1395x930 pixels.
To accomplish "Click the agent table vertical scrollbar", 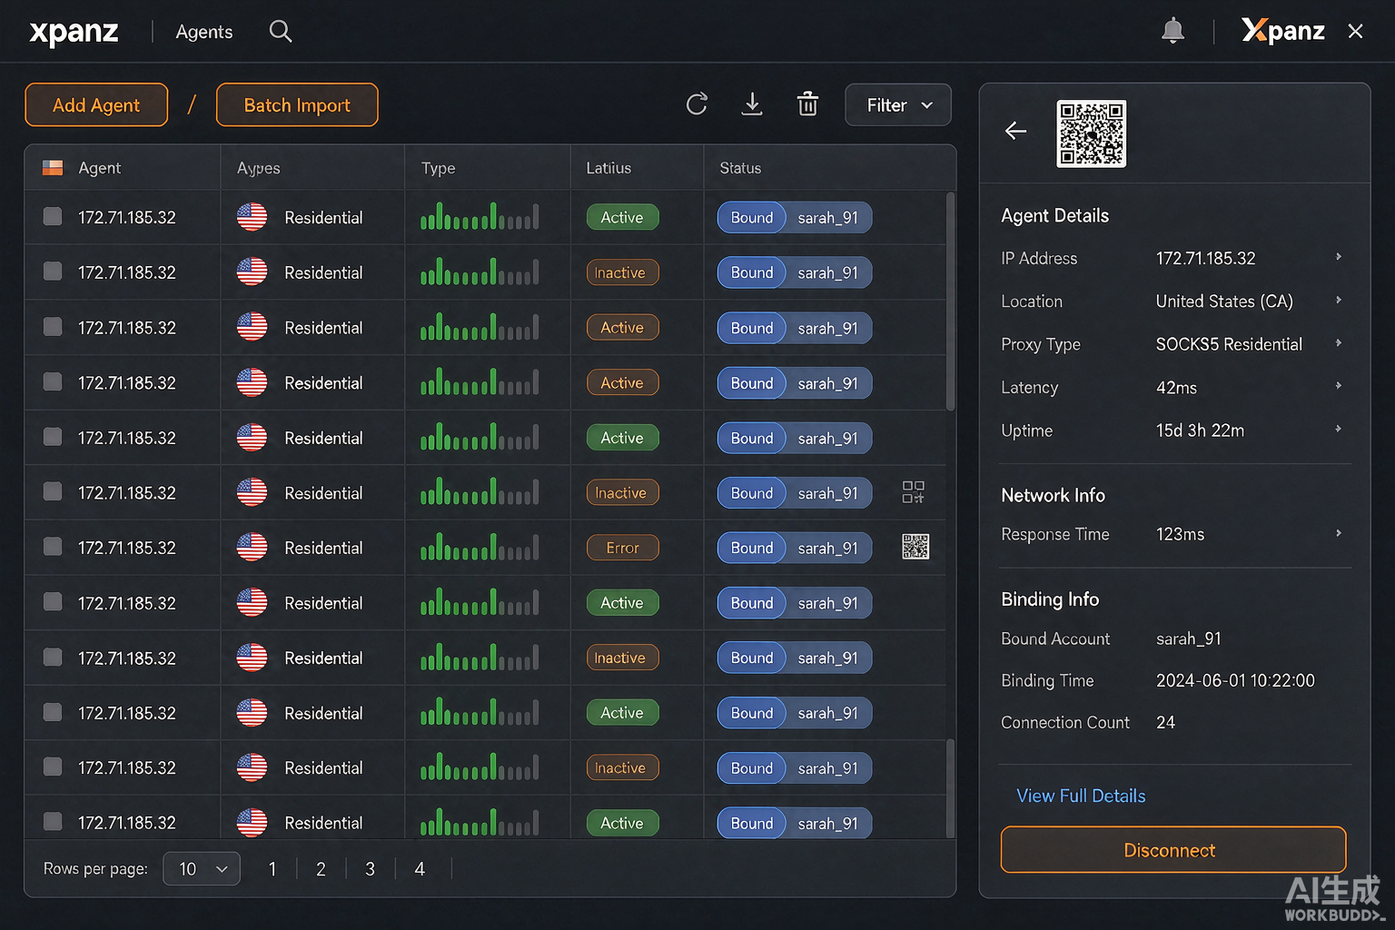I will pyautogui.click(x=950, y=302).
